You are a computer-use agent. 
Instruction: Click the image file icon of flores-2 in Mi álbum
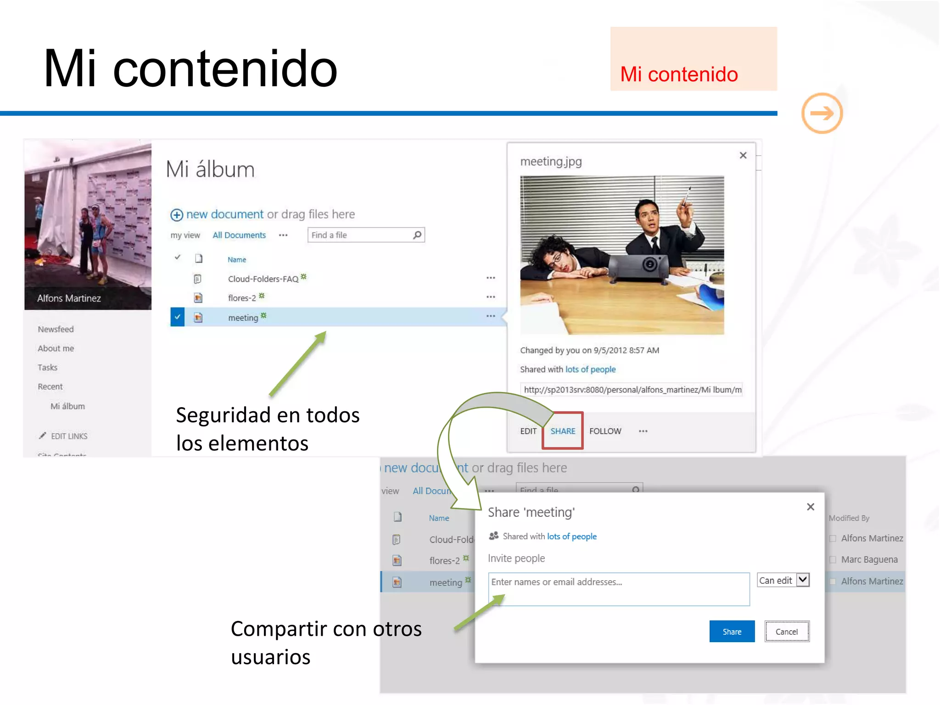tap(198, 298)
